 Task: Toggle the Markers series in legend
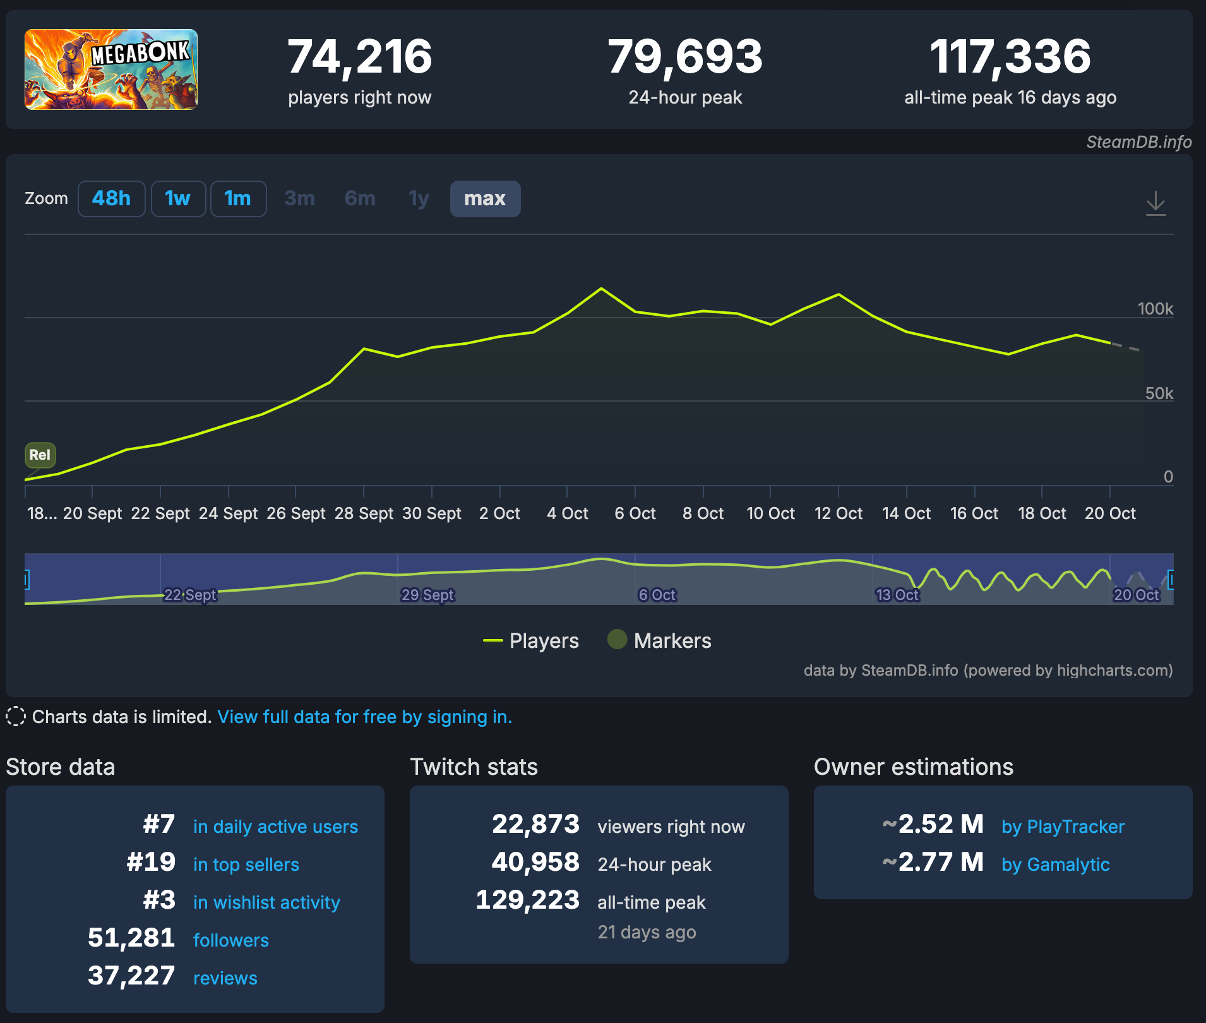tap(659, 641)
